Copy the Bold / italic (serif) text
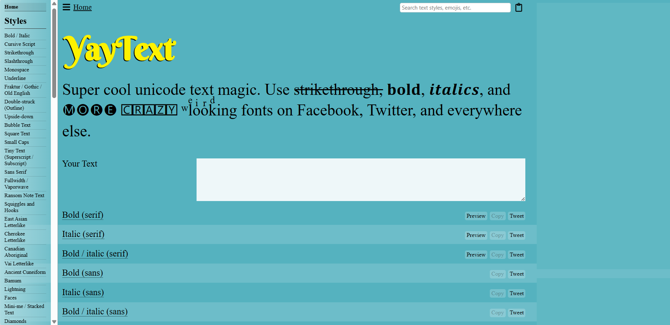 tap(498, 255)
